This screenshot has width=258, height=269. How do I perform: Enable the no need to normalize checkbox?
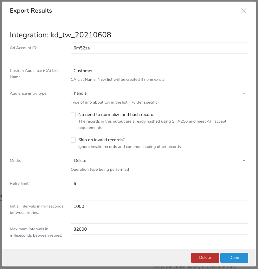pyautogui.click(x=73, y=115)
